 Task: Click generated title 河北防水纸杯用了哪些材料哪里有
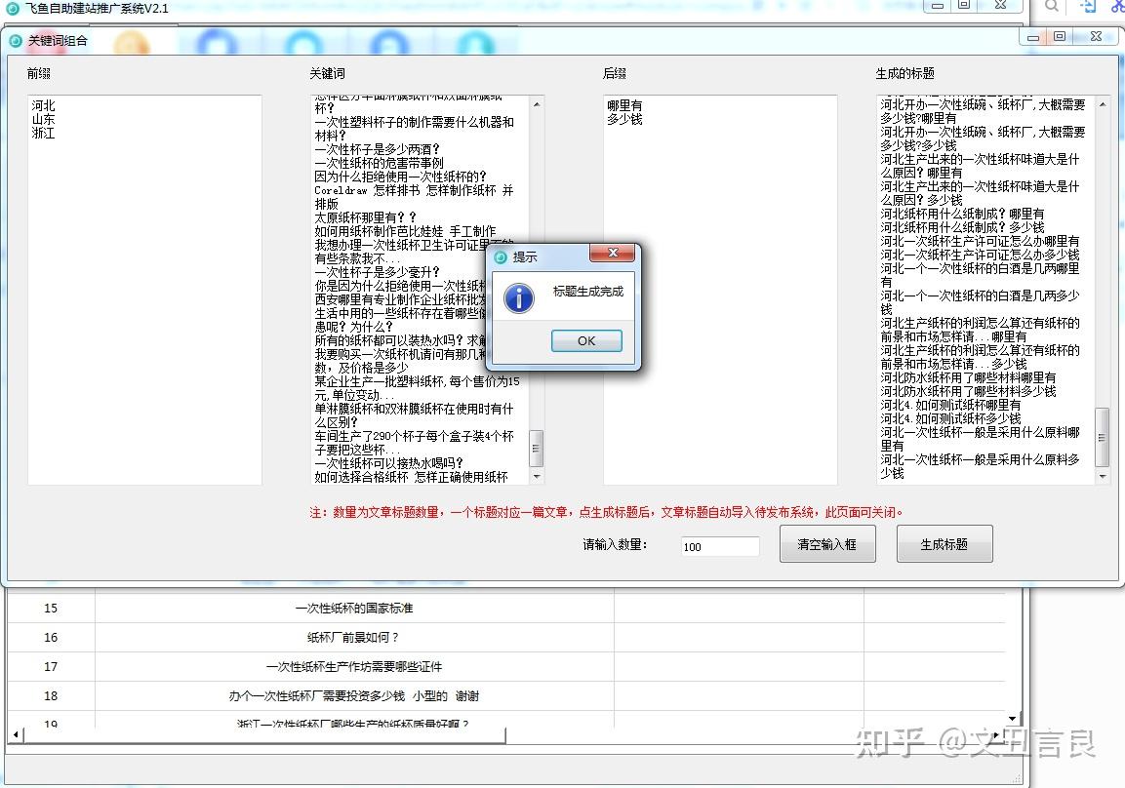968,377
